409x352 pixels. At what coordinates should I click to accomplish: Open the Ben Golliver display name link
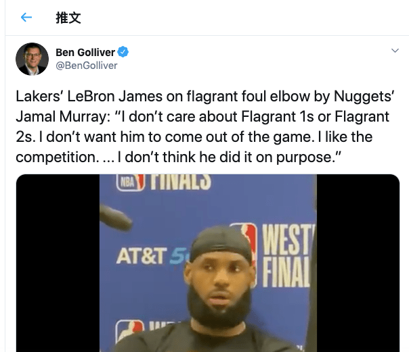[x=85, y=52]
